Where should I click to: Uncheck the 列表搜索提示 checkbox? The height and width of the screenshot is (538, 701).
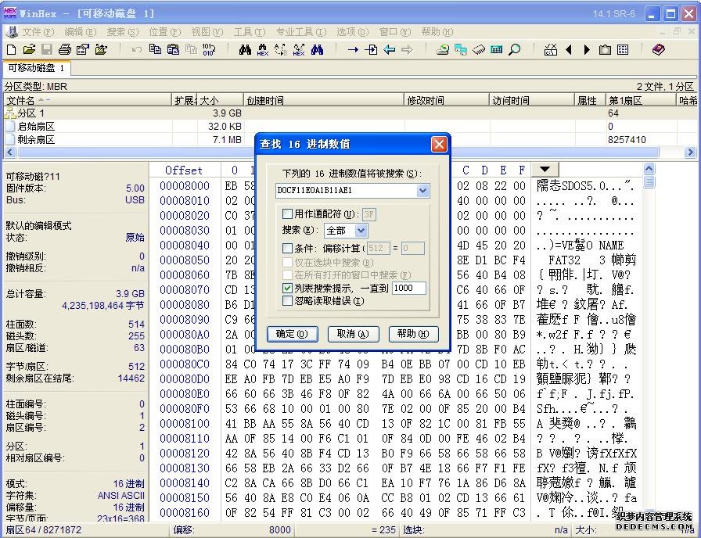287,288
